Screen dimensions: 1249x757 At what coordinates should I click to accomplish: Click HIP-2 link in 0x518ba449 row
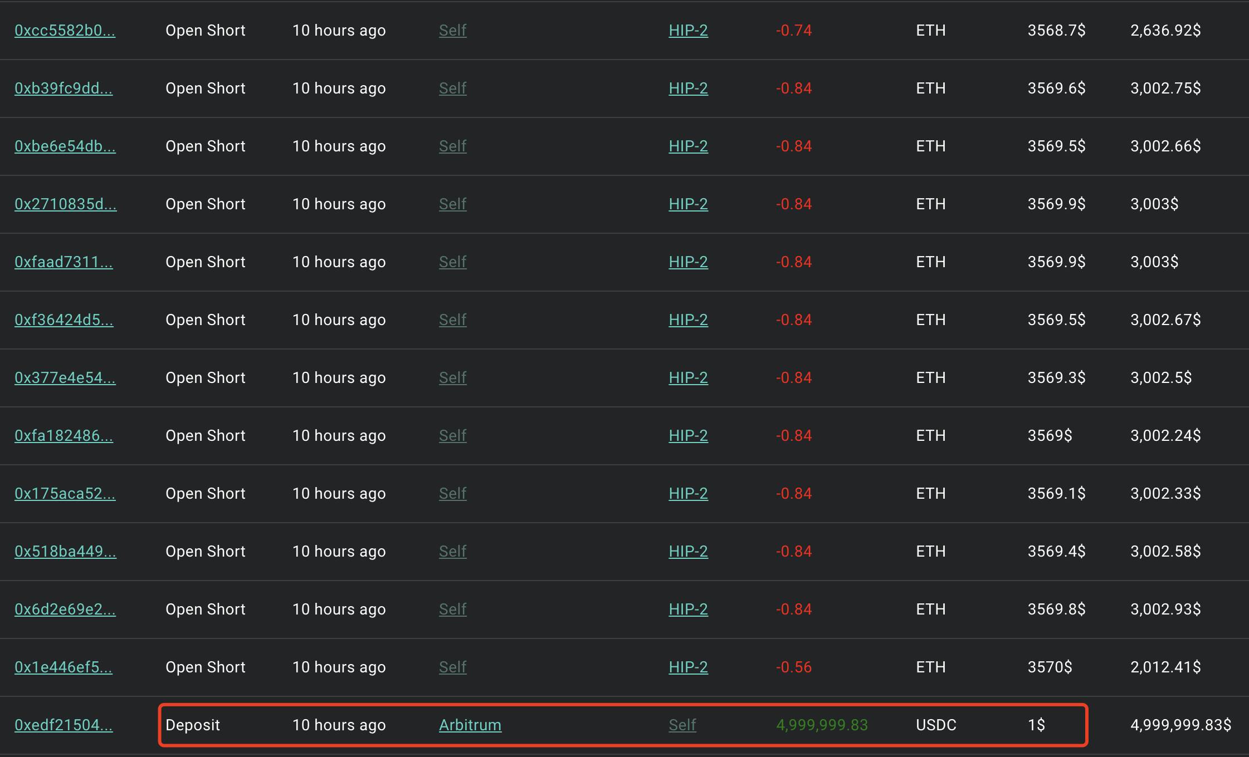pyautogui.click(x=689, y=551)
